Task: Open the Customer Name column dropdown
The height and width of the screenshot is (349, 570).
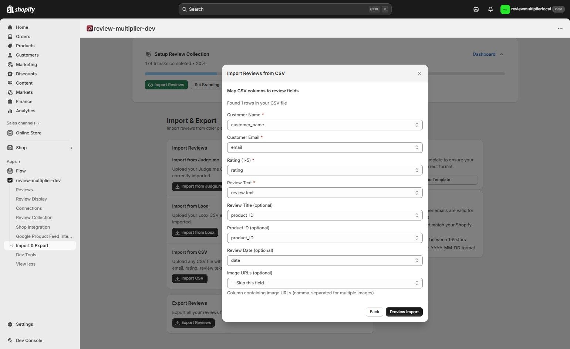Action: coord(325,125)
